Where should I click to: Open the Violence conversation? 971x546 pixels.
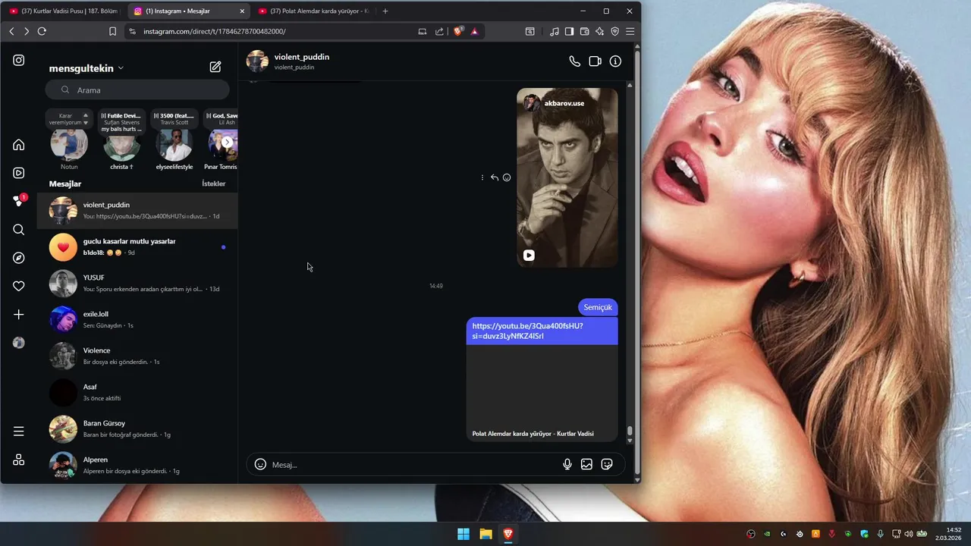click(137, 356)
